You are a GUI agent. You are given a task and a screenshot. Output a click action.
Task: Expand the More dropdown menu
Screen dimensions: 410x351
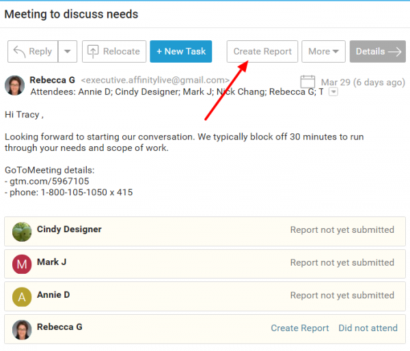click(x=323, y=51)
